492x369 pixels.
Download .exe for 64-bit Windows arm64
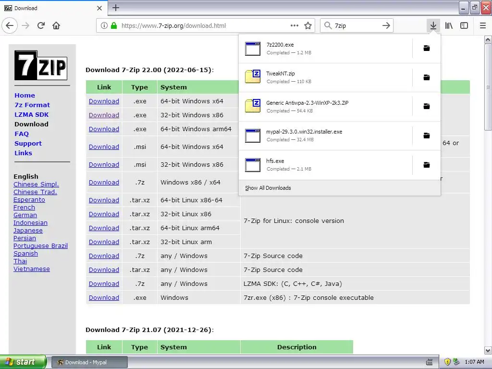[104, 129]
